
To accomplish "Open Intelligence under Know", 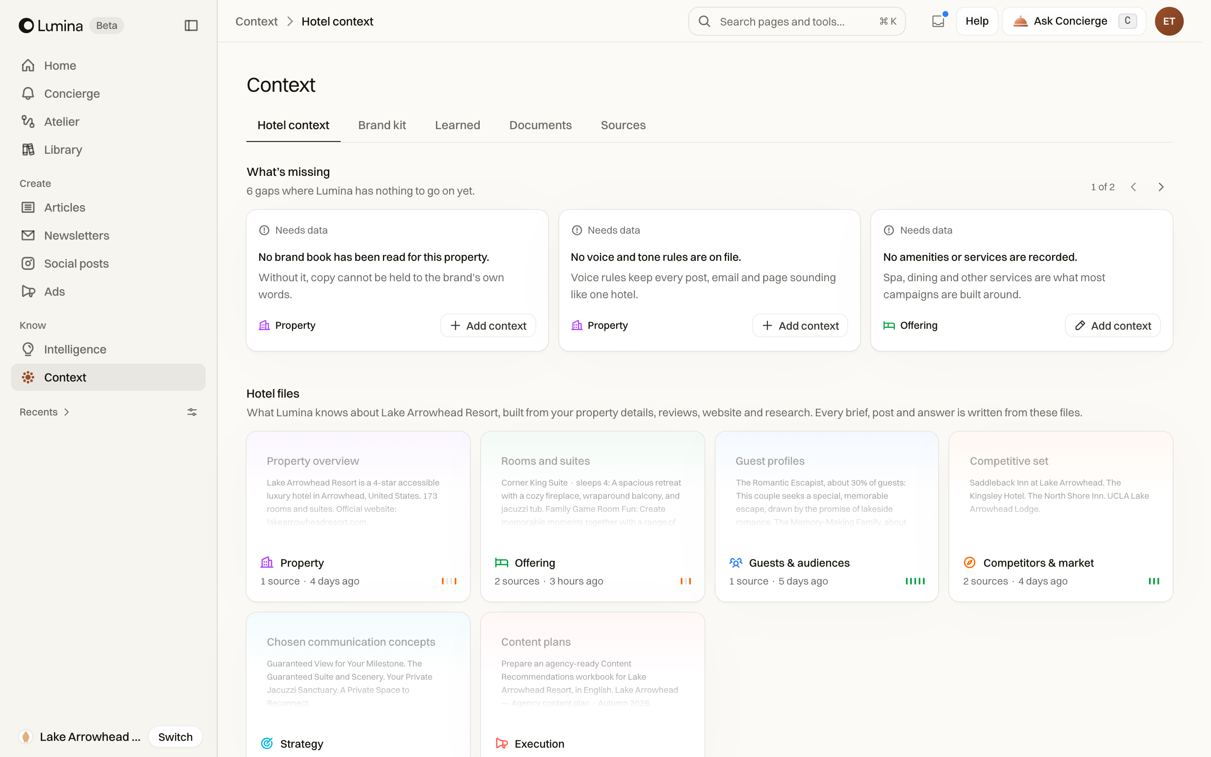I will (108, 350).
